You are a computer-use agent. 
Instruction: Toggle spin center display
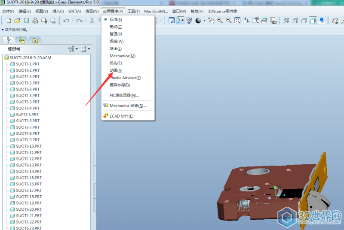click(x=180, y=21)
